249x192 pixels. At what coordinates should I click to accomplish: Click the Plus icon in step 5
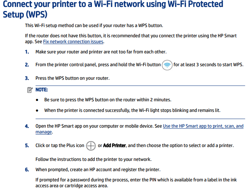click(91, 146)
